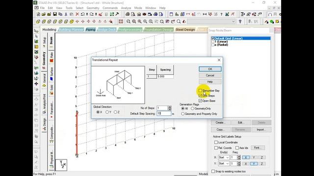Click the Whole Structure display icon
Image resolution: width=314 pixels, height=176 pixels.
point(121,22)
